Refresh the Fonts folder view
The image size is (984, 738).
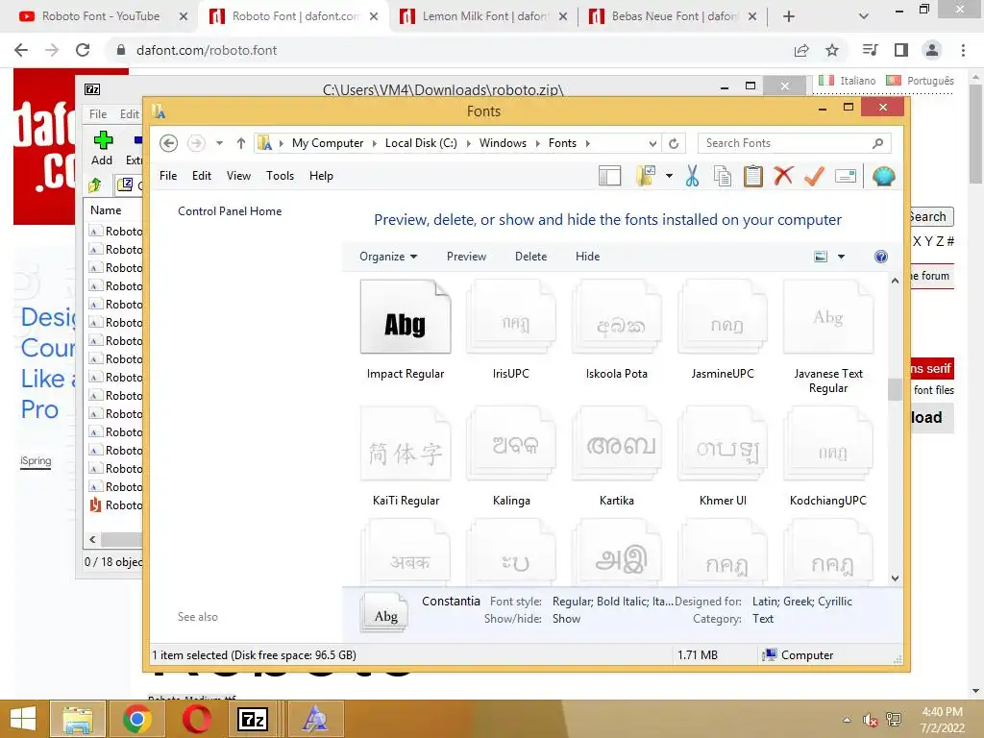click(674, 143)
